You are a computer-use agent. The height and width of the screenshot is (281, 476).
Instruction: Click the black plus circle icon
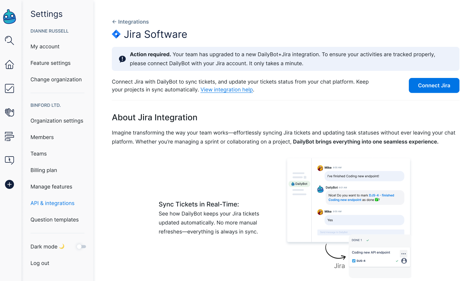[10, 184]
